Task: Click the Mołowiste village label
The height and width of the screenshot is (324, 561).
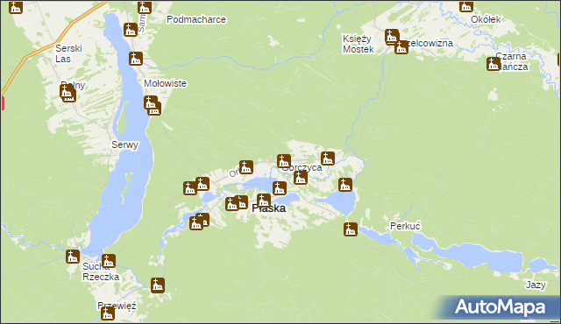Action: click(x=166, y=83)
